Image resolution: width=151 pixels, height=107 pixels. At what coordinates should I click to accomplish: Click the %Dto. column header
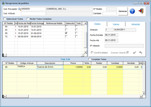coord(87,63)
